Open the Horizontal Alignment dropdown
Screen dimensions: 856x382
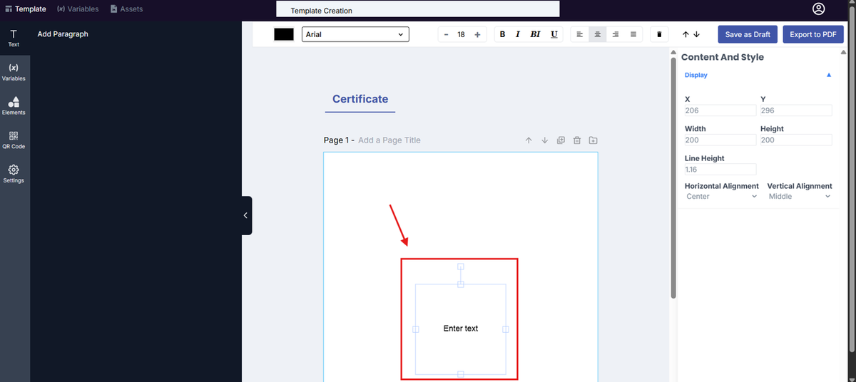[721, 196]
